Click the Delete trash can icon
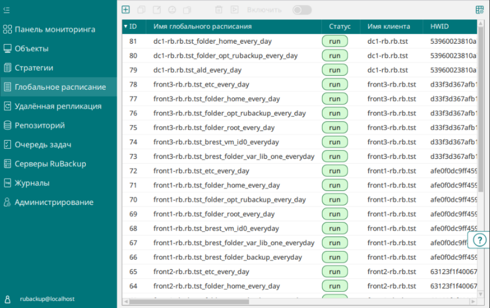The width and height of the screenshot is (490, 308). coord(219,10)
